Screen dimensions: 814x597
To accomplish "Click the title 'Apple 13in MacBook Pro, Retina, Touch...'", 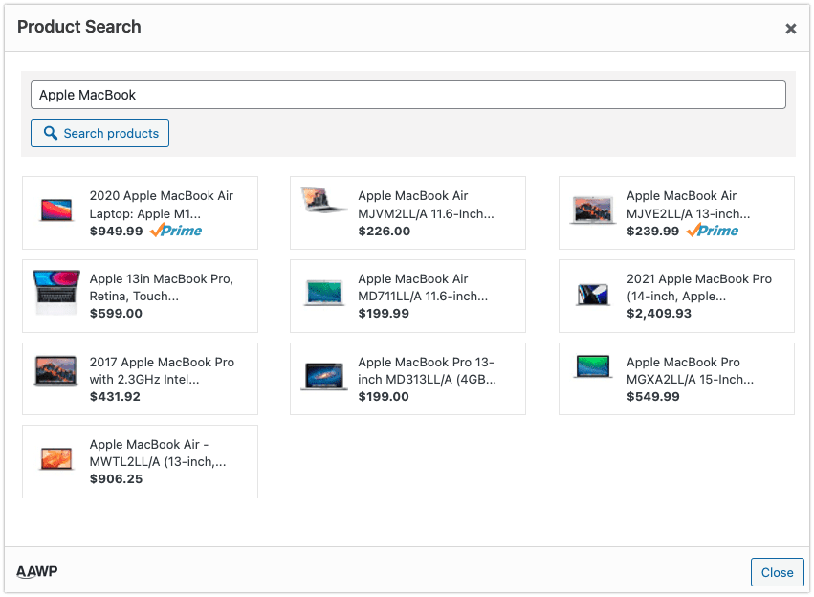I will pos(162,287).
